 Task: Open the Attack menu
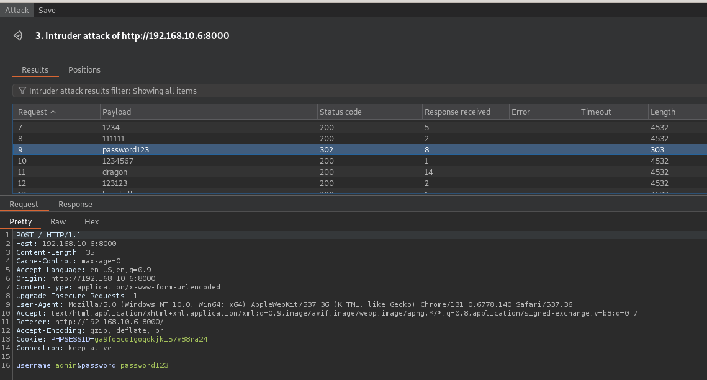tap(17, 10)
